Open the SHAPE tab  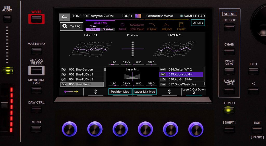(122, 27)
